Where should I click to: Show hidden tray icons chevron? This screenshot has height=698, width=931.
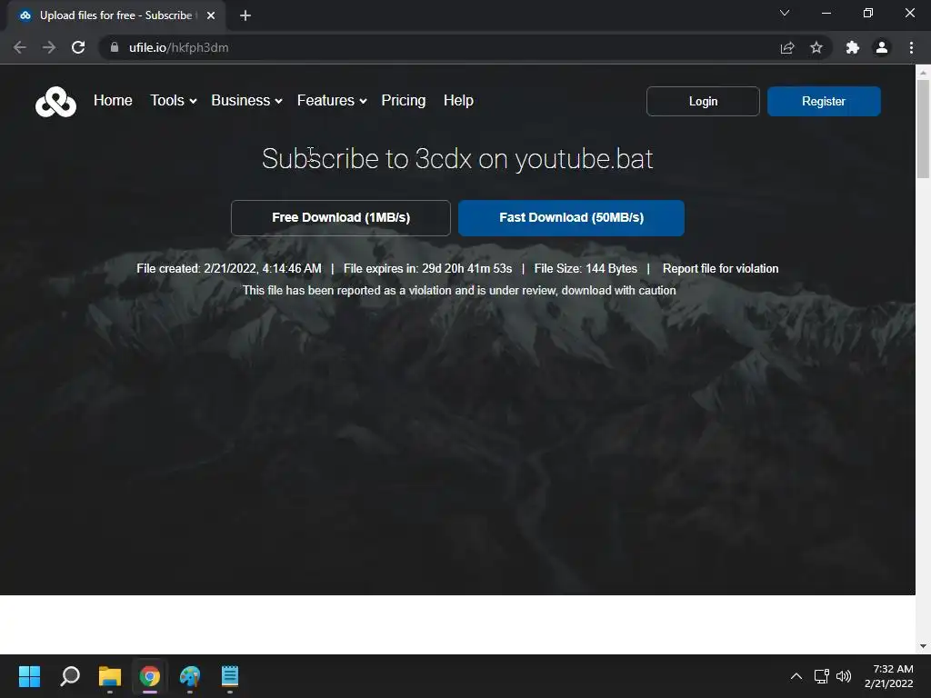tap(796, 676)
